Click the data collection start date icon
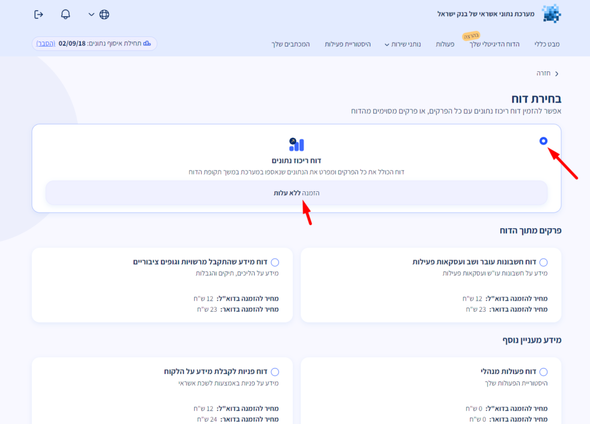Viewport: 590px width, 424px height. (147, 44)
